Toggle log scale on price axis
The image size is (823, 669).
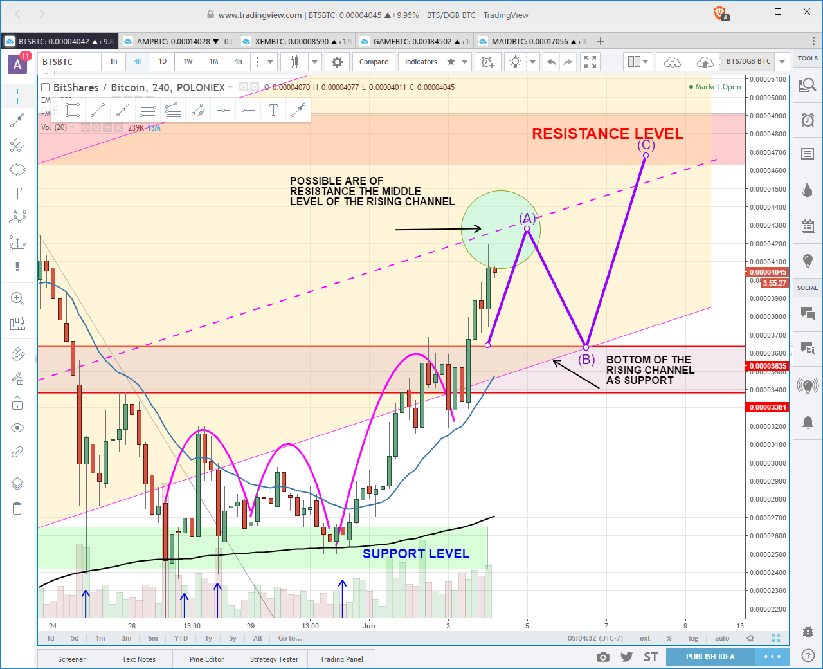click(693, 638)
